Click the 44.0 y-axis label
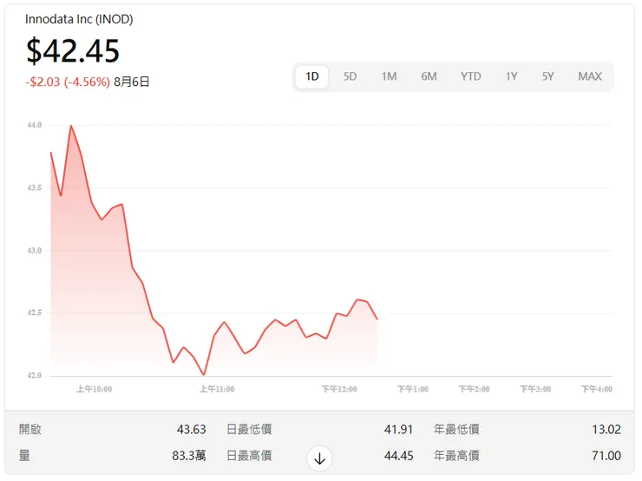This screenshot has height=481, width=642. [x=35, y=125]
